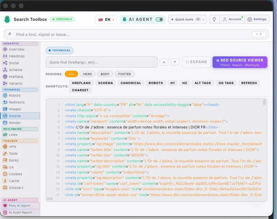This screenshot has height=219, width=277.
Task: Select the Source code icon
Action: (5, 116)
